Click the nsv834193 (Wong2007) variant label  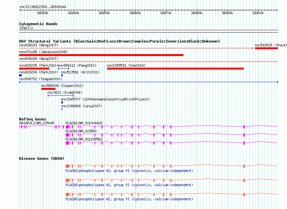point(39,45)
